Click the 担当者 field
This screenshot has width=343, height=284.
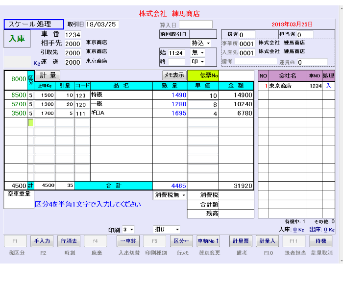305,35
